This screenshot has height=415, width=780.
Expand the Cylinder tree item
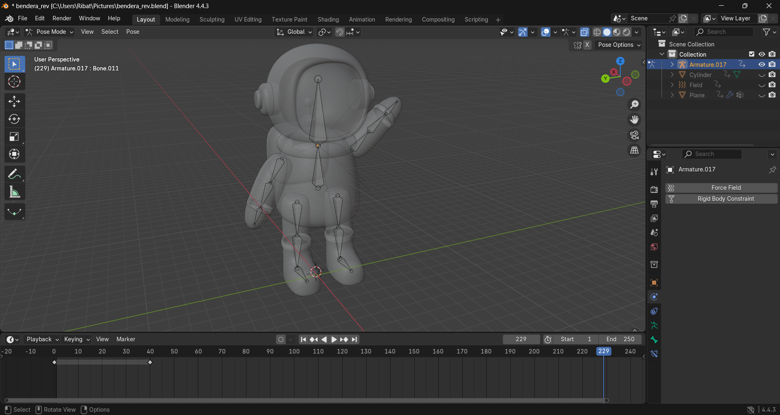tap(672, 75)
